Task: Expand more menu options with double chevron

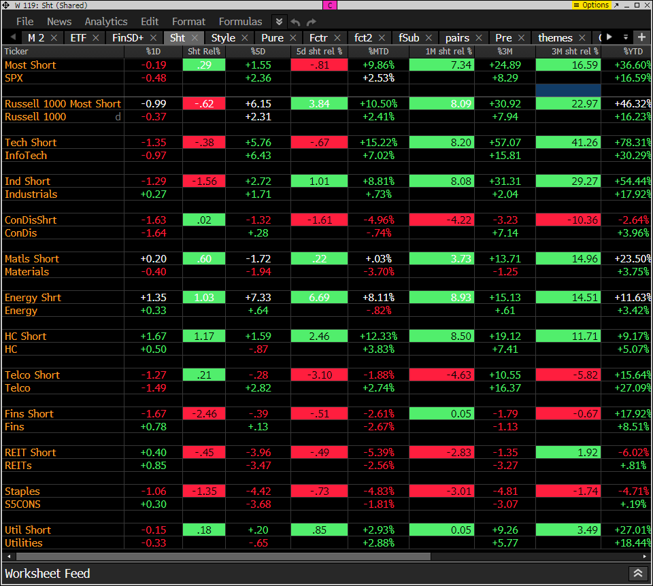Action: [279, 22]
